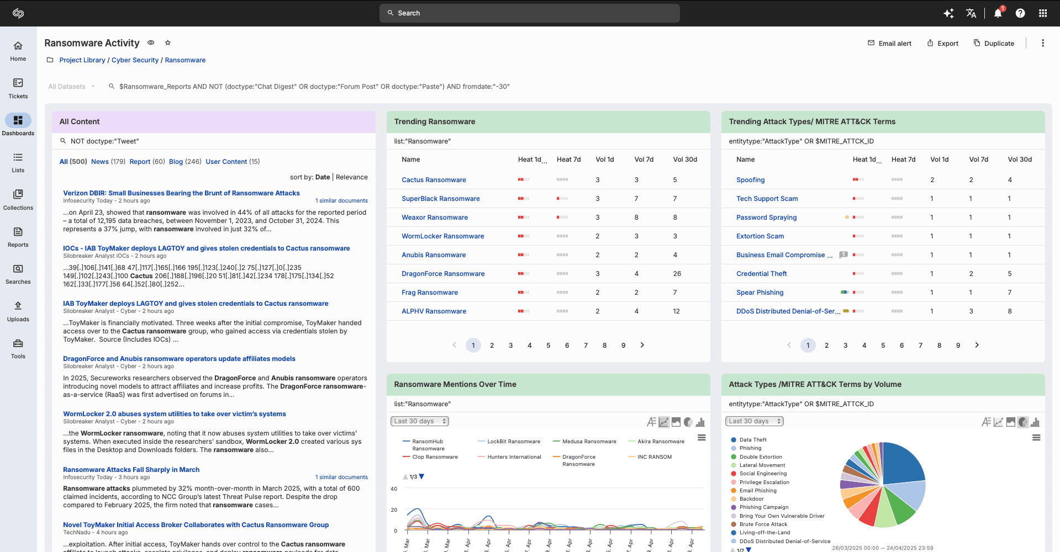1060x552 pixels.
Task: Switch to the All (500) tab
Action: click(x=73, y=162)
